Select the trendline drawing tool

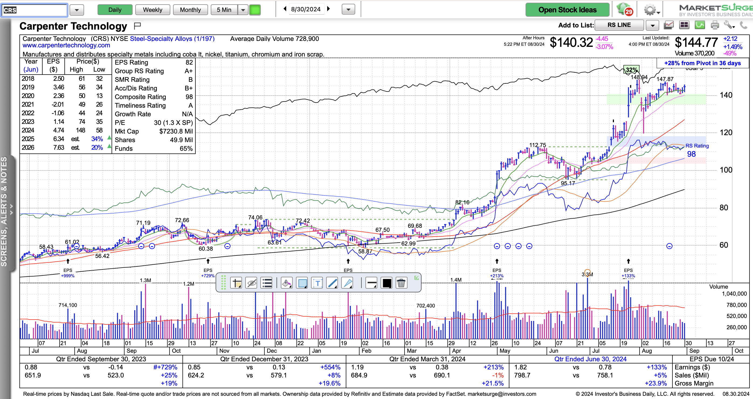332,283
